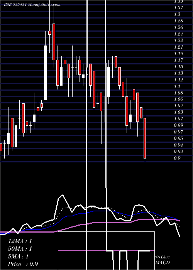Click the 1.1 price axis label
This screenshot has height=270, width=193.
pos(177,86)
